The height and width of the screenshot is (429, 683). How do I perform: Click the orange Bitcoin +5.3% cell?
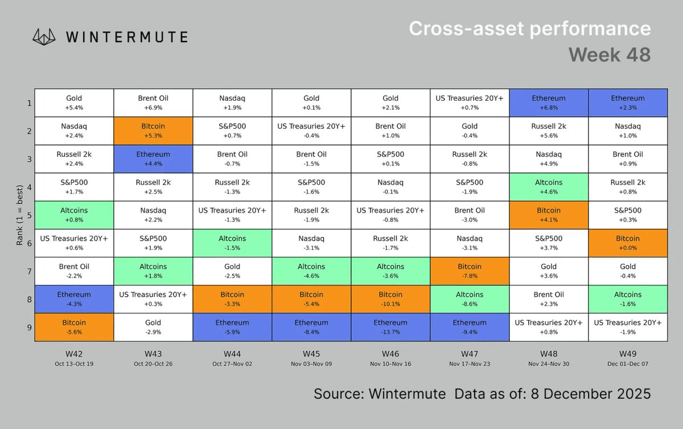point(153,131)
